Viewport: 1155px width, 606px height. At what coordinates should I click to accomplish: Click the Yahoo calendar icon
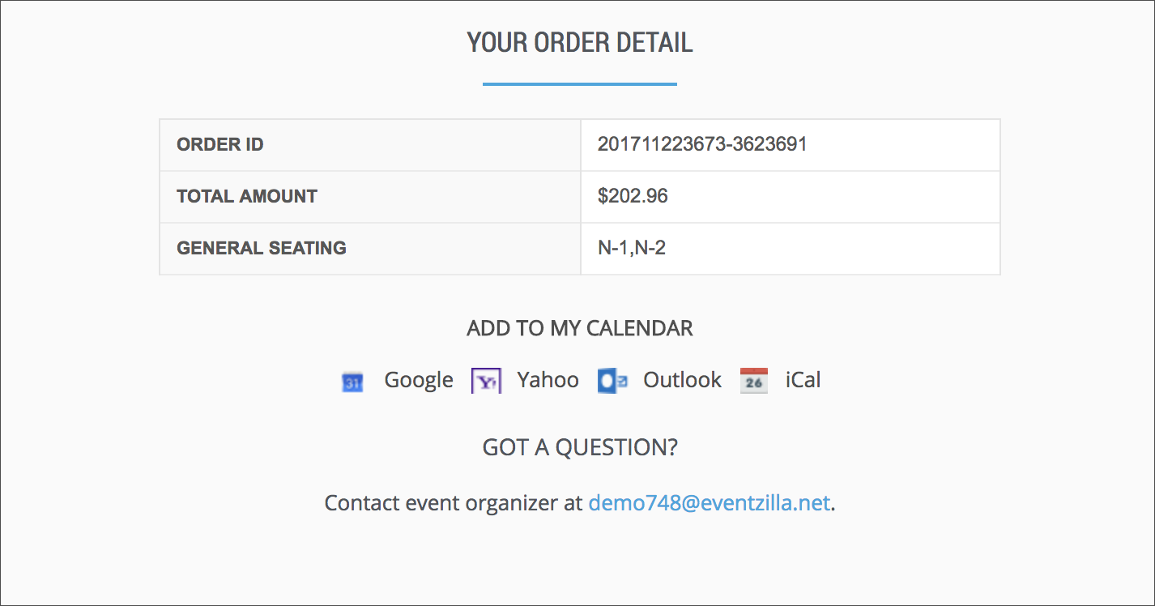(486, 381)
